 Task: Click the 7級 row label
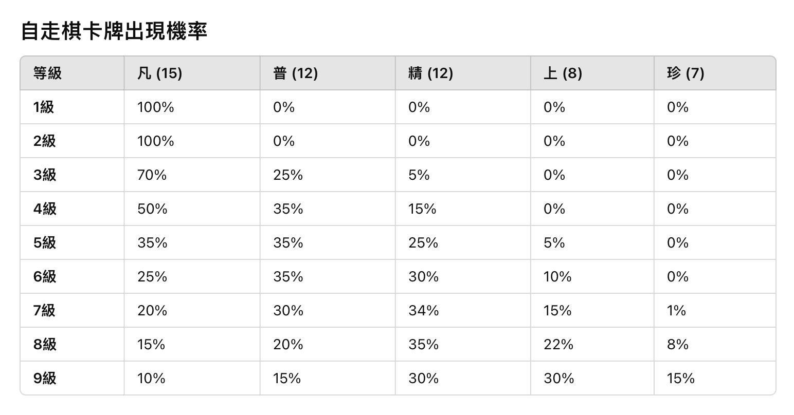click(44, 311)
